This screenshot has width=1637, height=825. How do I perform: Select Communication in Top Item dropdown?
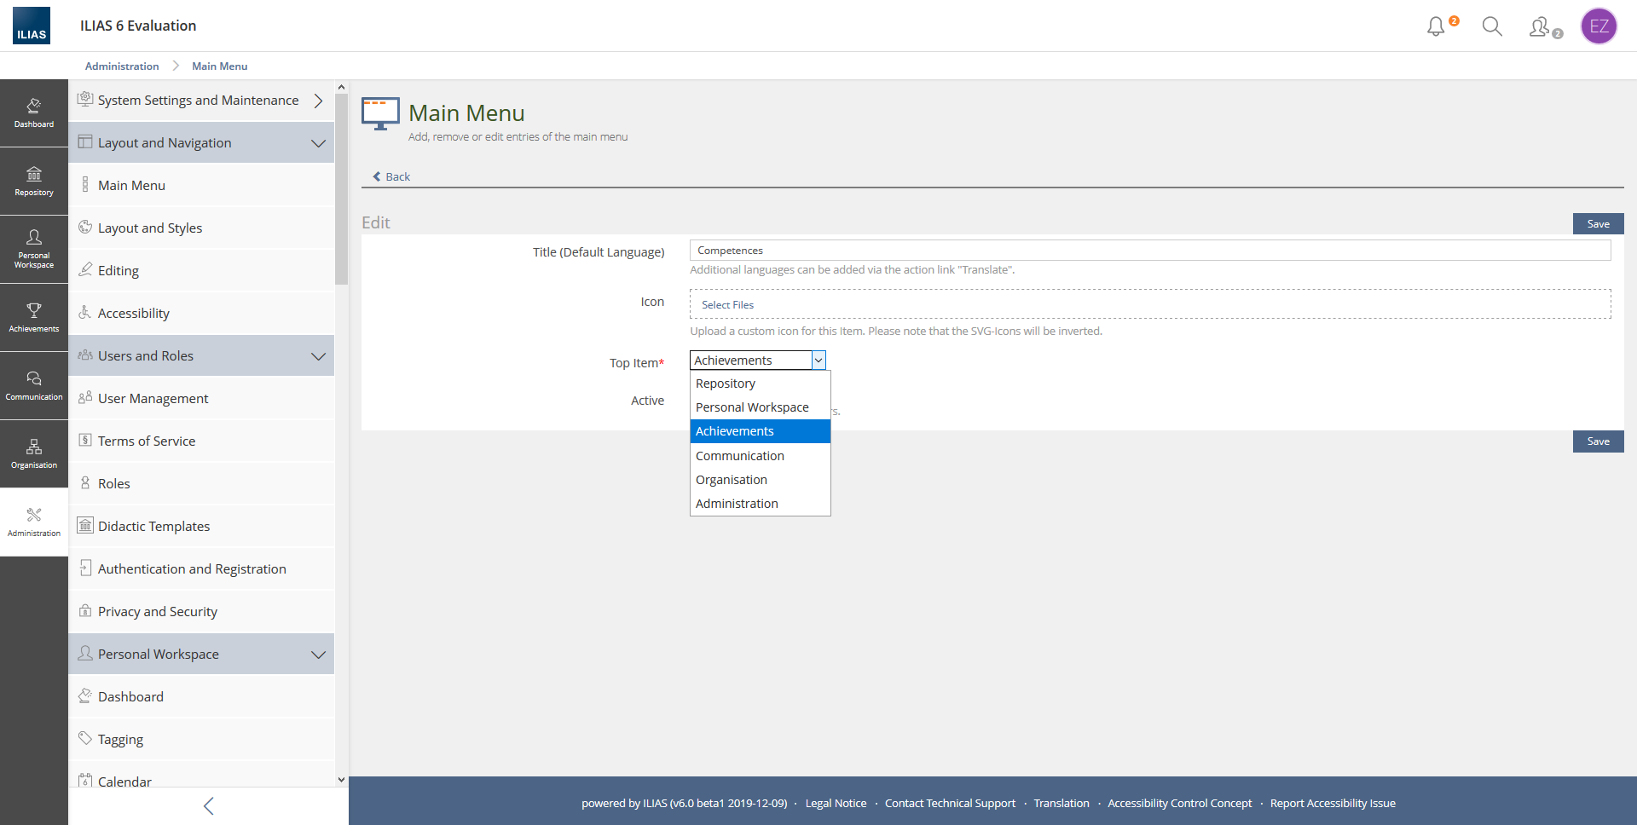point(739,456)
